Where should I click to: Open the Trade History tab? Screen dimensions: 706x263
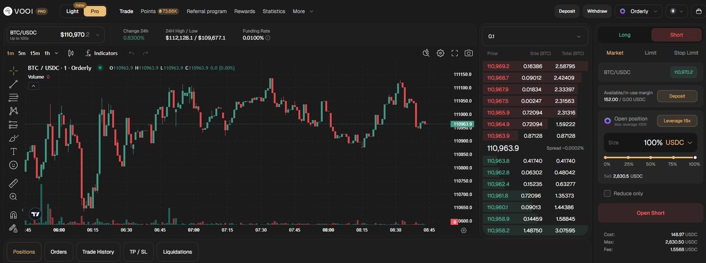98,252
